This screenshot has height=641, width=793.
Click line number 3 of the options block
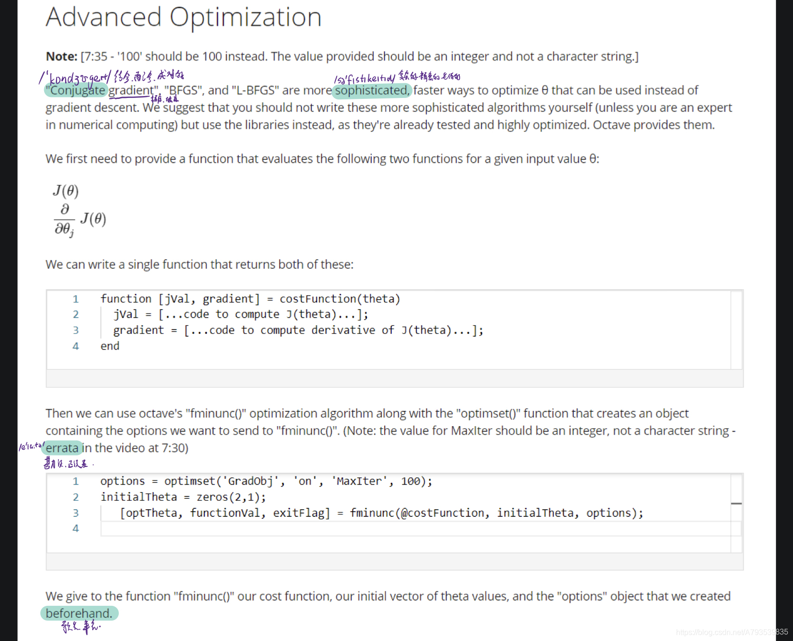pyautogui.click(x=76, y=513)
